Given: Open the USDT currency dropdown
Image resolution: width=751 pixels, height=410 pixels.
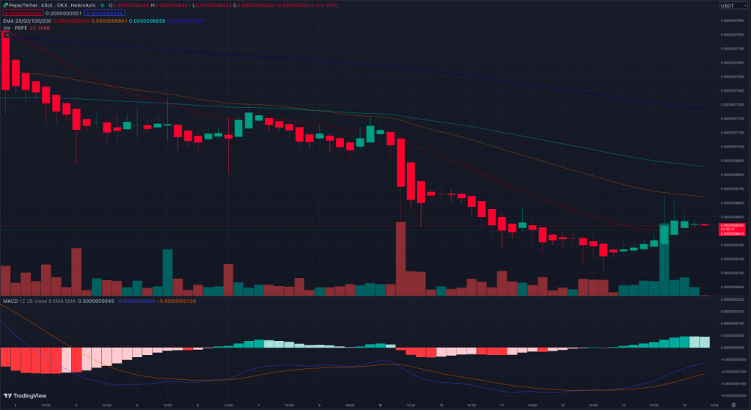Looking at the screenshot, I should point(733,6).
